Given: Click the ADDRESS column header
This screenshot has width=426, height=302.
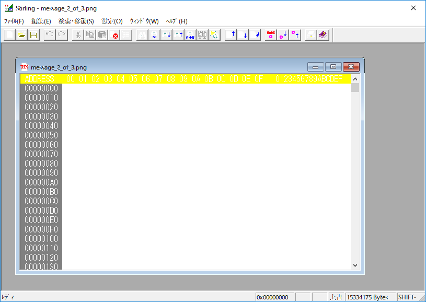Looking at the screenshot, I should (x=39, y=79).
